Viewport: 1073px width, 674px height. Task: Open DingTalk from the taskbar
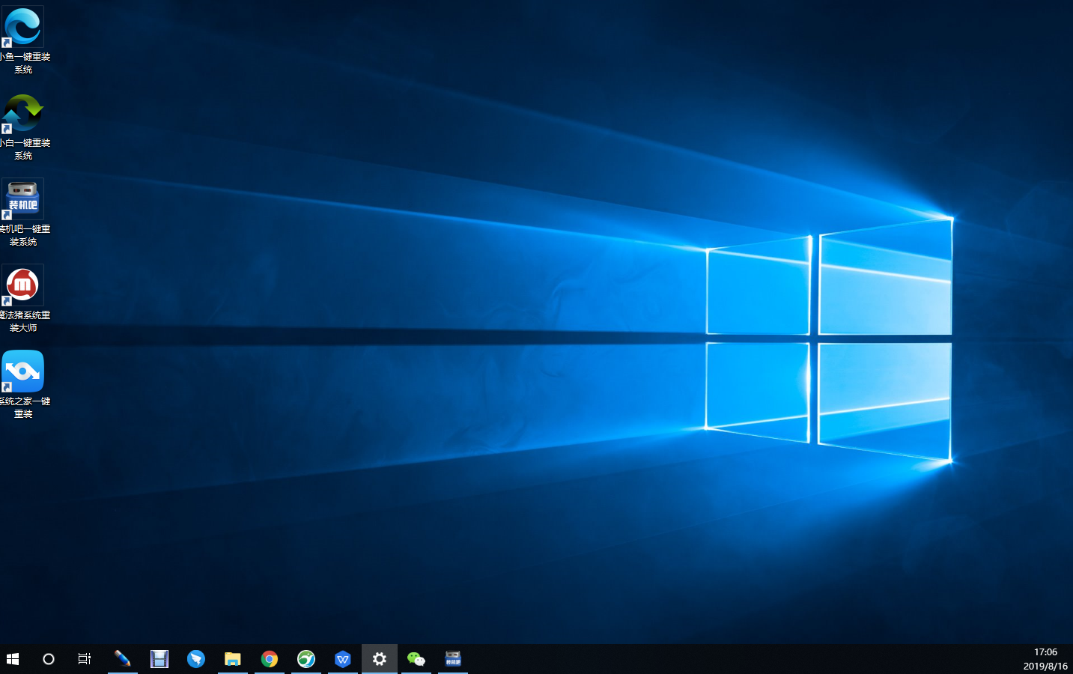click(x=195, y=659)
